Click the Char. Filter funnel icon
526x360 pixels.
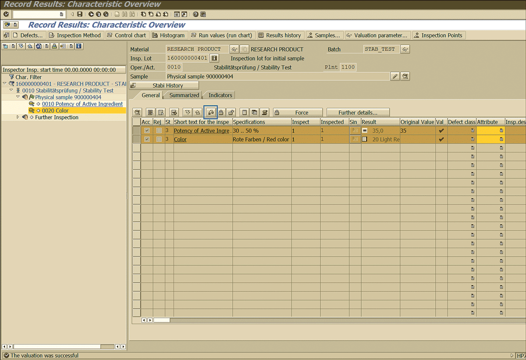11,77
